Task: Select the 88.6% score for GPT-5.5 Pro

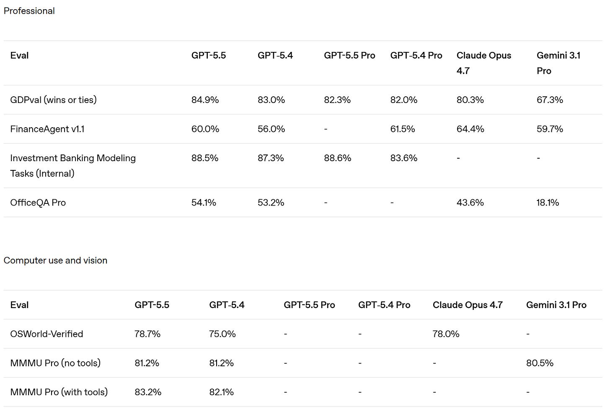Action: (337, 158)
